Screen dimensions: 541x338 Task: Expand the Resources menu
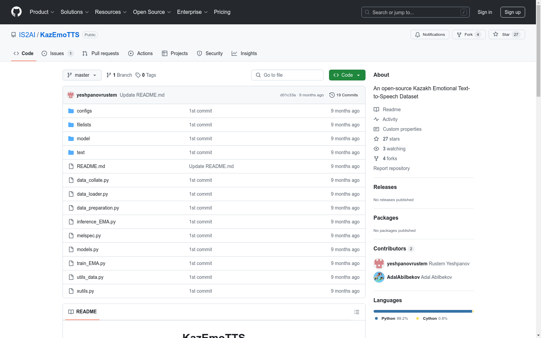tap(111, 12)
